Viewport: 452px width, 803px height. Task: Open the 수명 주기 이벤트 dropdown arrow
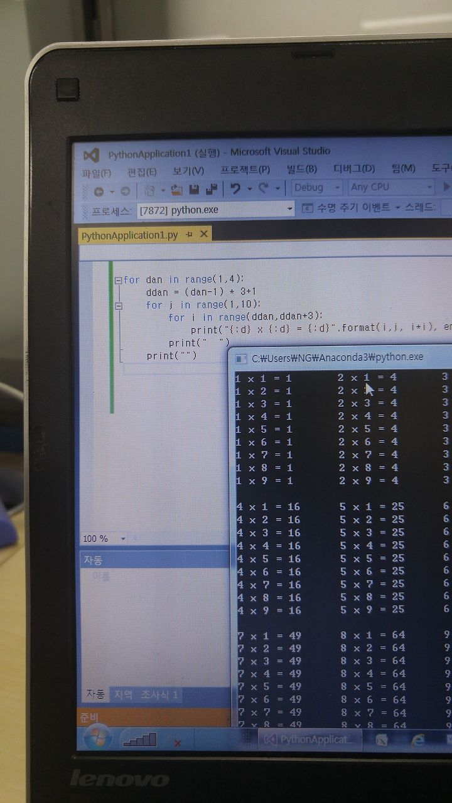coord(398,207)
